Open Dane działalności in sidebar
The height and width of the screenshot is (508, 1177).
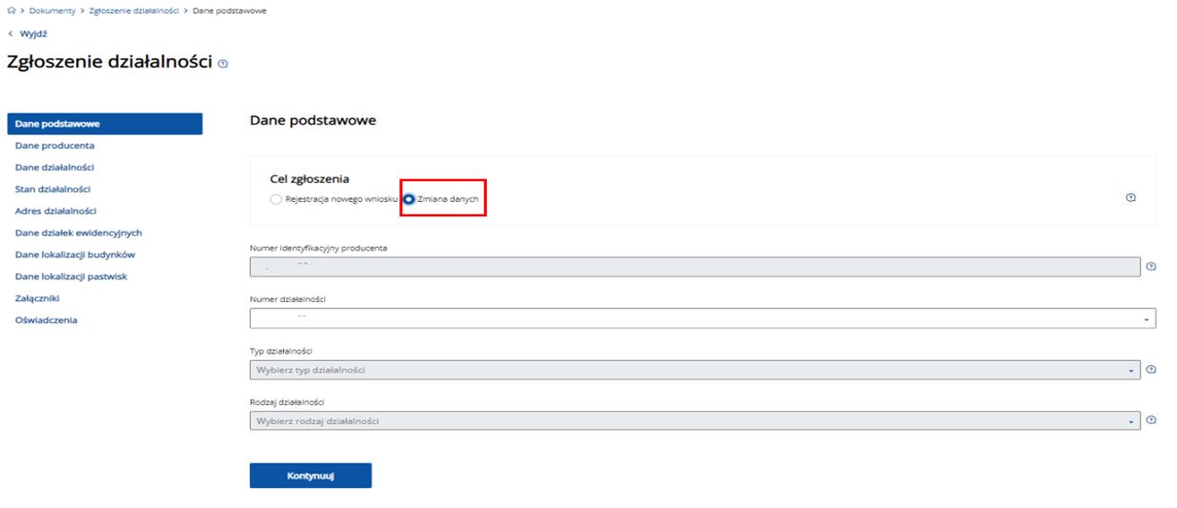56,167
